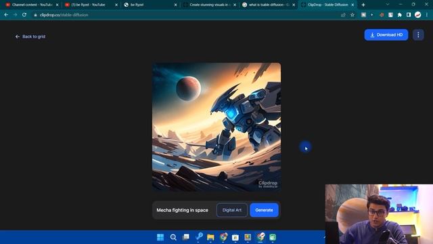Open the three-dot options menu beside Download HD
Screen dimensions: 433x244
(418, 35)
